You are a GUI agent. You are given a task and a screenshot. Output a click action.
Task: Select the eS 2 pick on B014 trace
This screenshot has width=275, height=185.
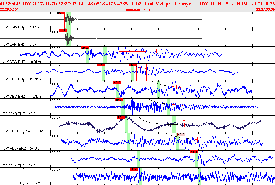click(x=194, y=151)
